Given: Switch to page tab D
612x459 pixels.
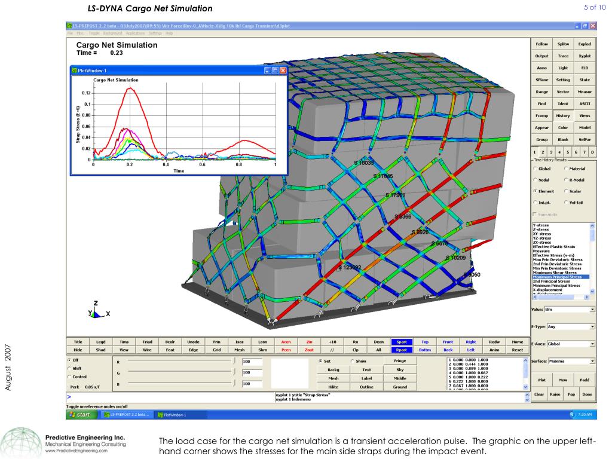Looking at the screenshot, I should (592, 152).
